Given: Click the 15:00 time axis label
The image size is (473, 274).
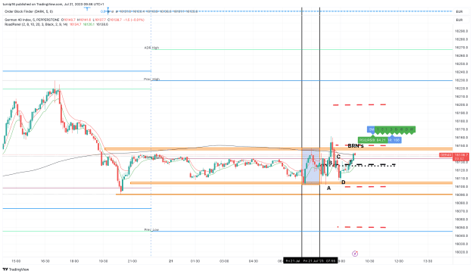Looking at the screenshot, I should [16, 261].
